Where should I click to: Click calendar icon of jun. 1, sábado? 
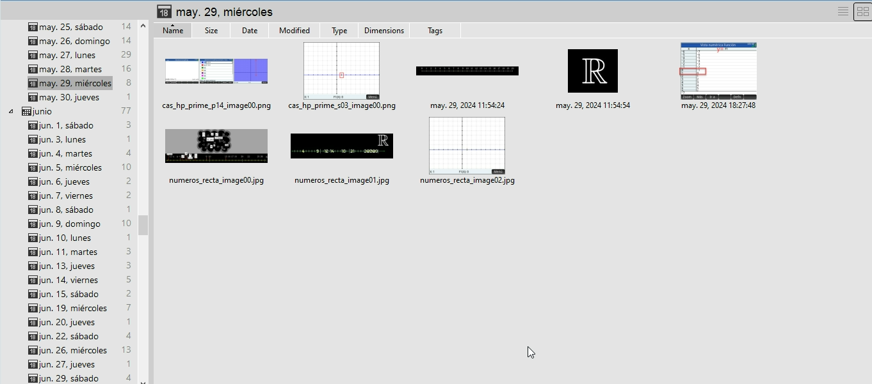(x=33, y=125)
